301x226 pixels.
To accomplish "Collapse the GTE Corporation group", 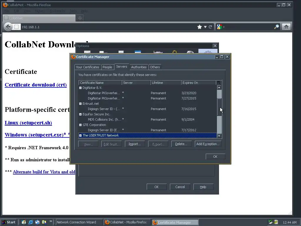I will pyautogui.click(x=81, y=125).
